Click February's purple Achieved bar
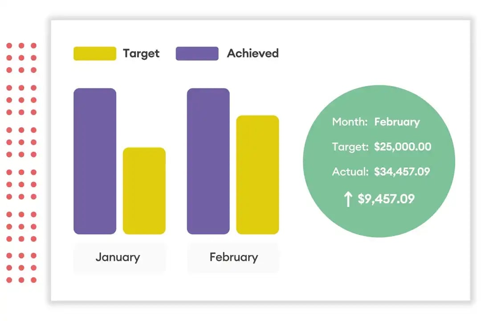Image resolution: width=481 pixels, height=321 pixels. point(208,161)
